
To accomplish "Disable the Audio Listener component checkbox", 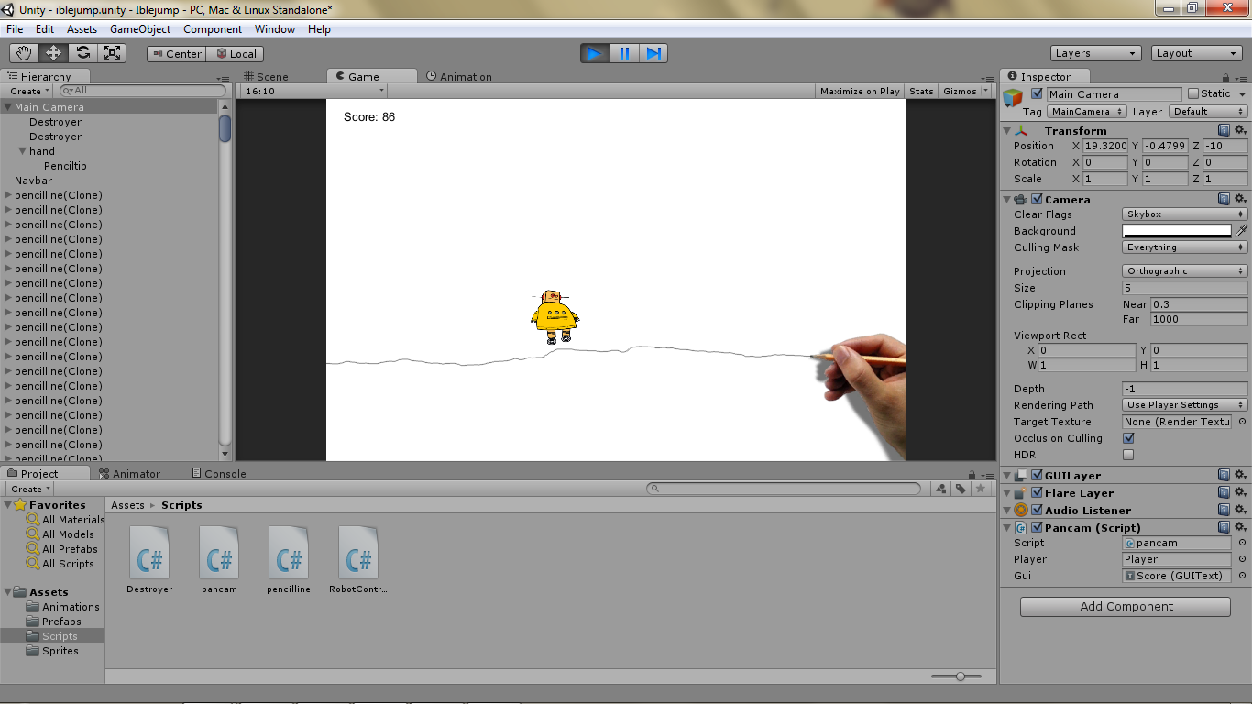I will click(x=1037, y=510).
